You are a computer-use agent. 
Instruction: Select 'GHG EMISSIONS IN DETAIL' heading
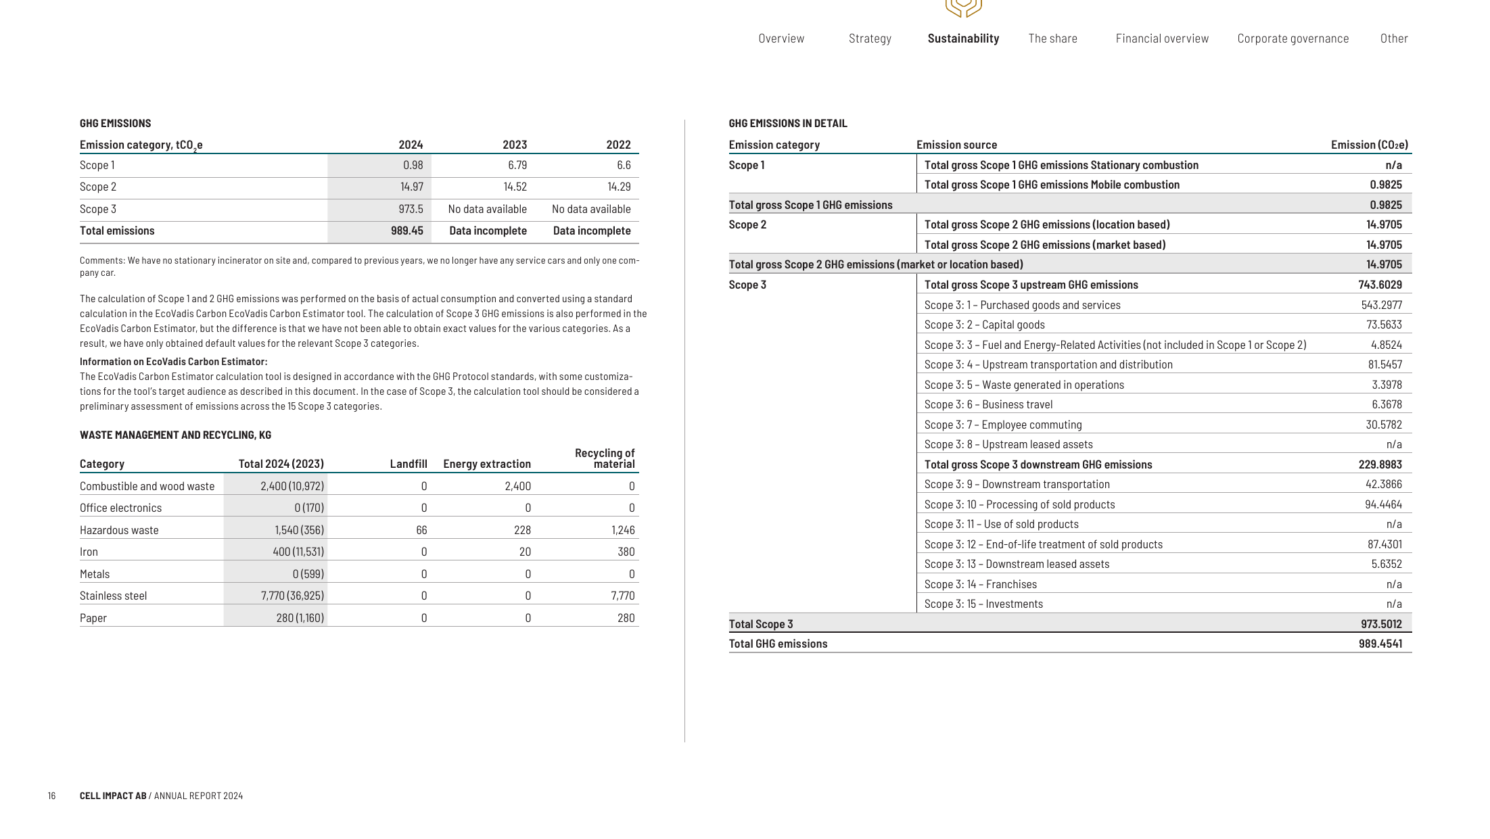tap(788, 123)
